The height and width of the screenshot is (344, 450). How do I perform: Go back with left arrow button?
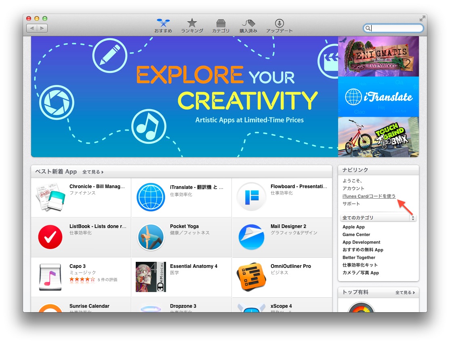[32, 28]
